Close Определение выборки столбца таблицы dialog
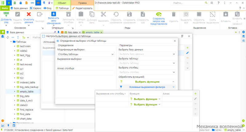Viewport: 246px width, 132px height. pos(175,41)
